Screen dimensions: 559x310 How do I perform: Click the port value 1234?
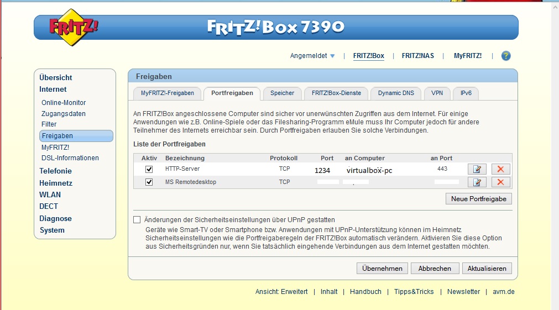tap(322, 171)
